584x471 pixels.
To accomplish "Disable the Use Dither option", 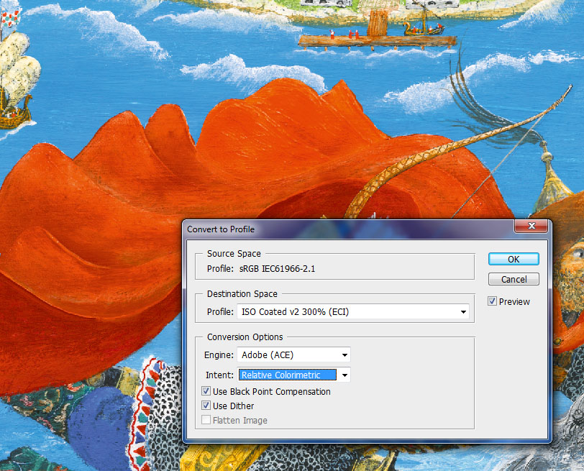I will pos(206,406).
